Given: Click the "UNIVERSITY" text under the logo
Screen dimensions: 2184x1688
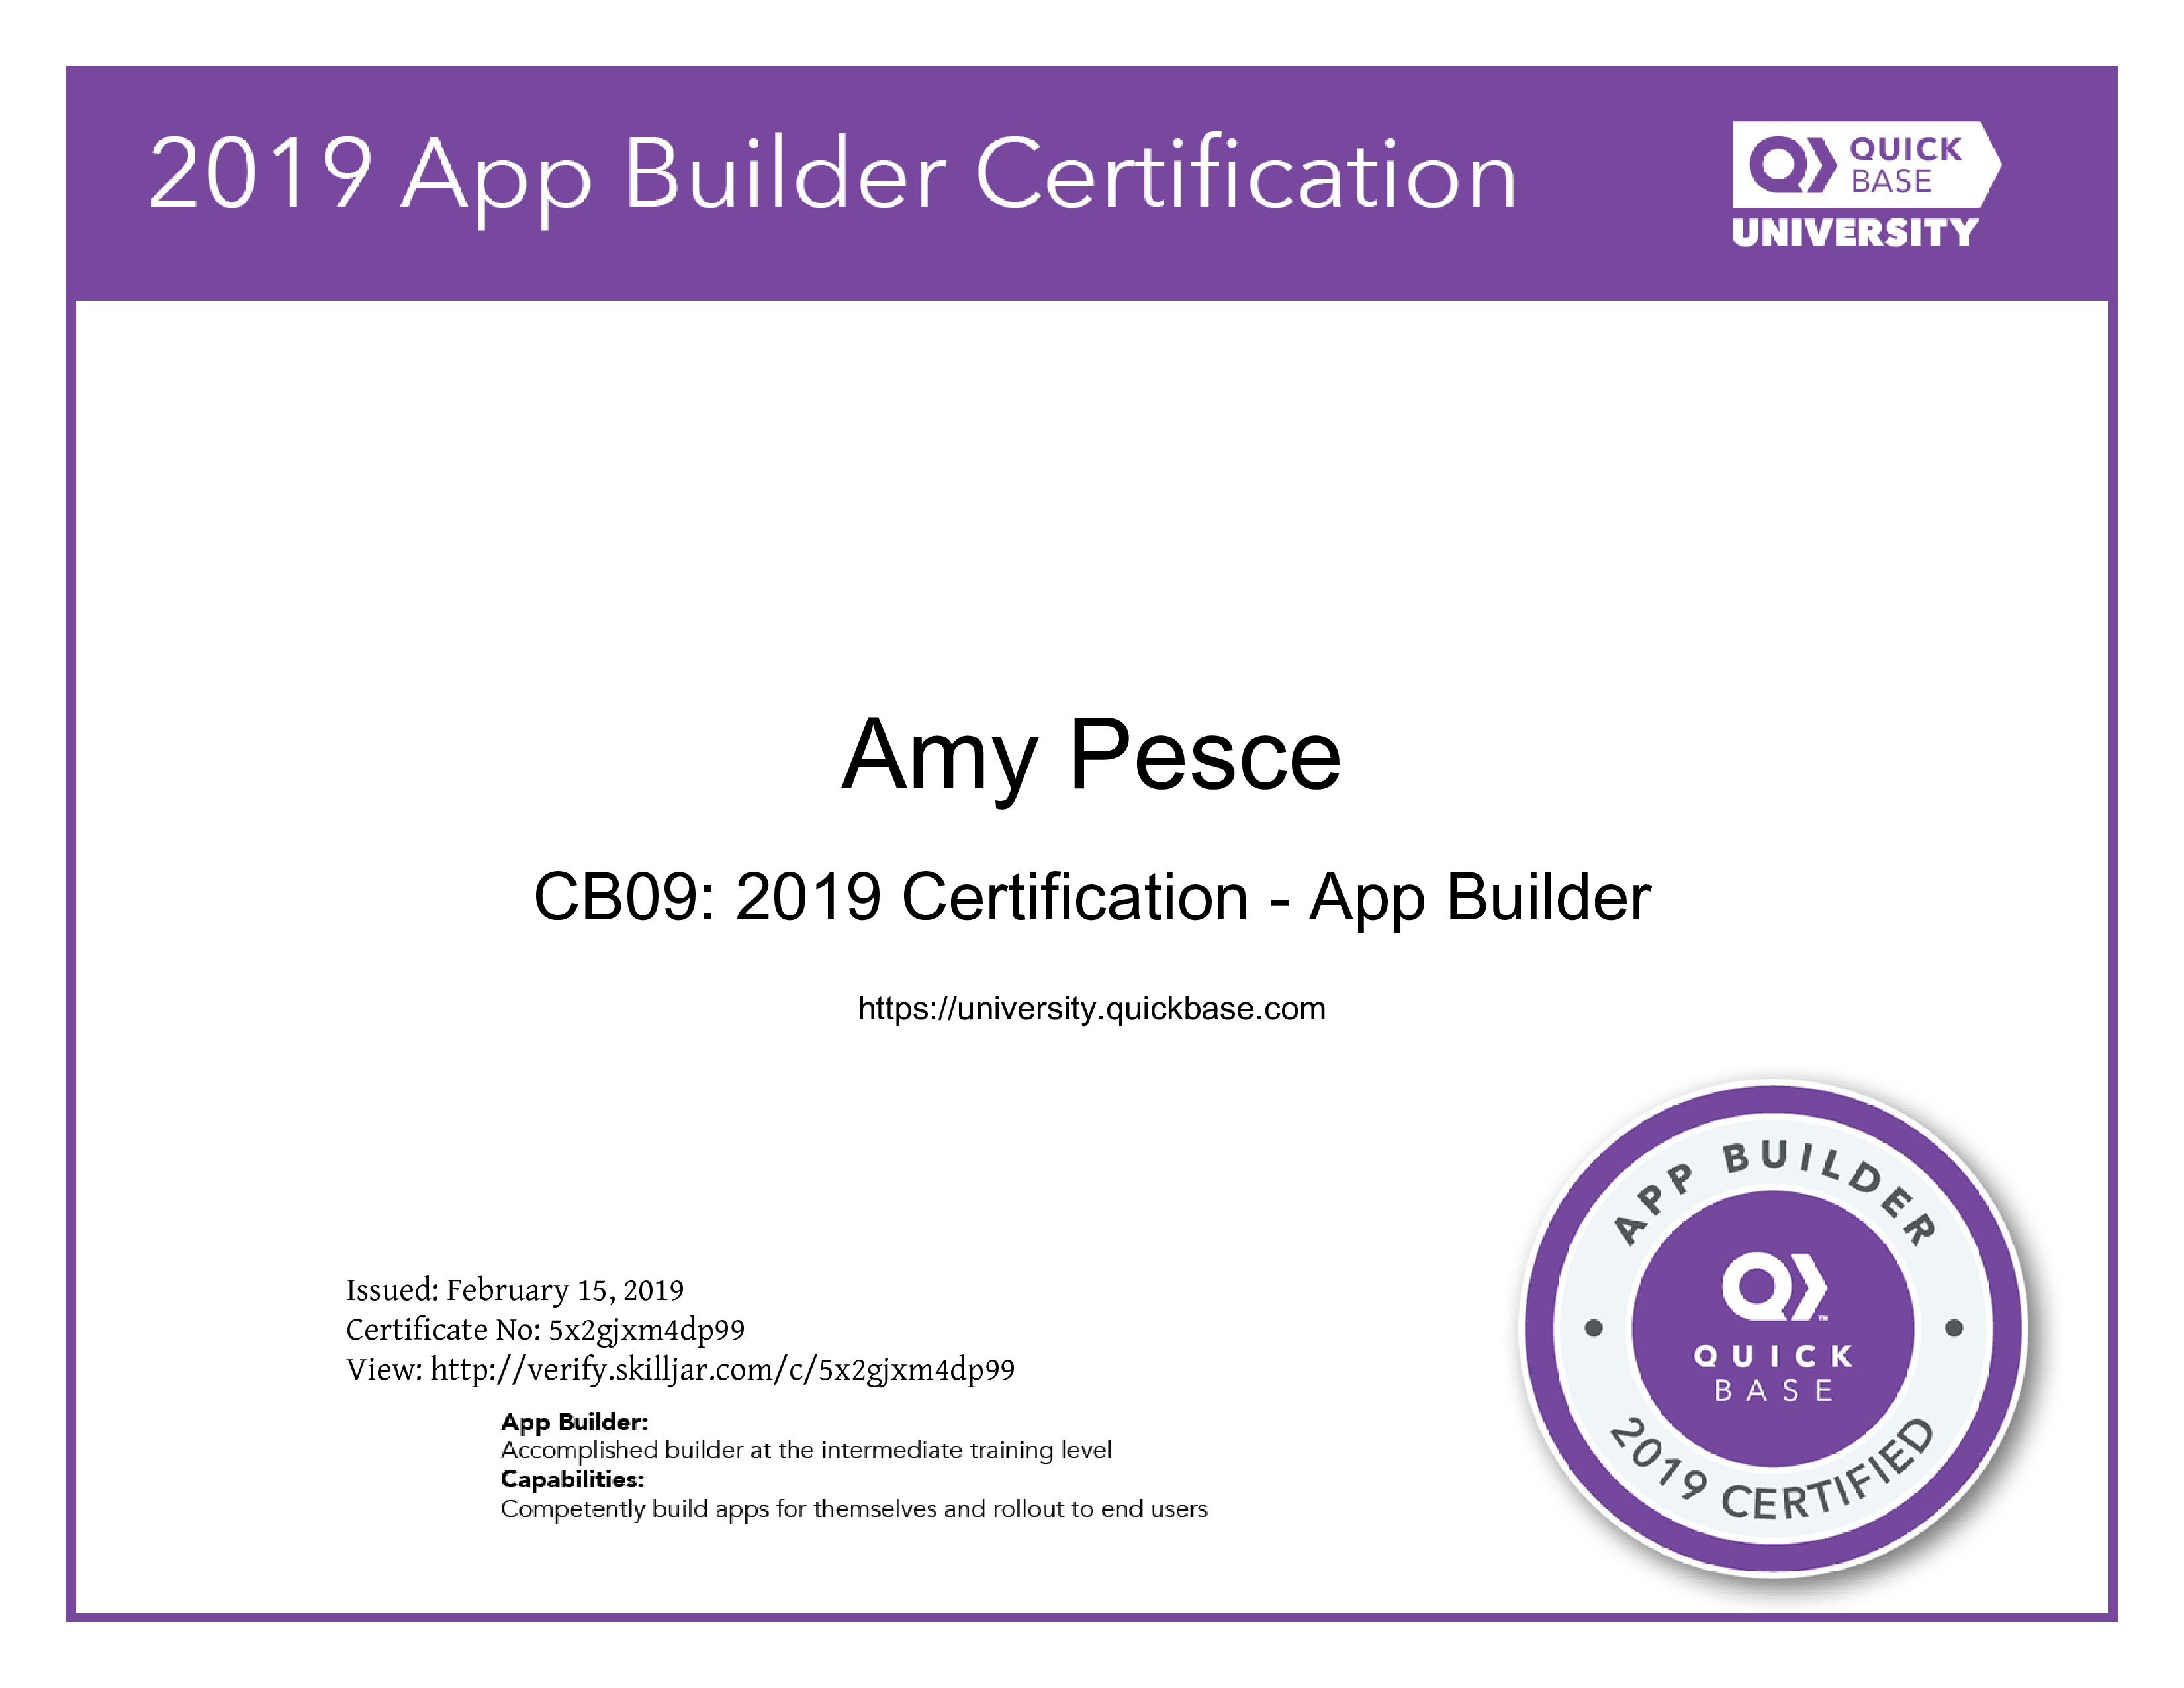Looking at the screenshot, I should pyautogui.click(x=1855, y=232).
